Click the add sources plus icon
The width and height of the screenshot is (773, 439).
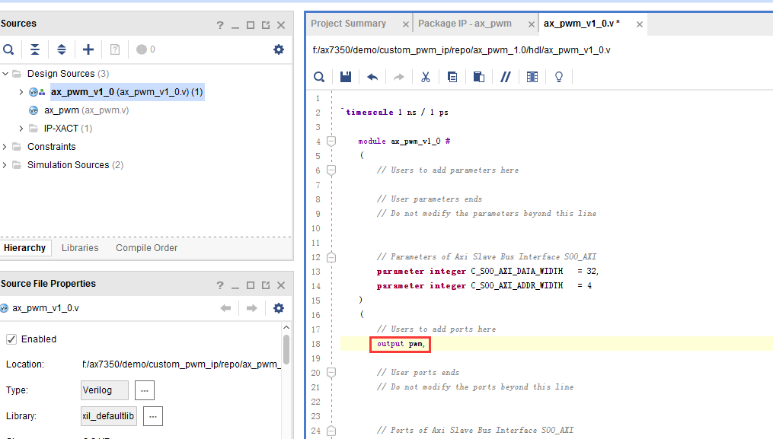click(88, 49)
